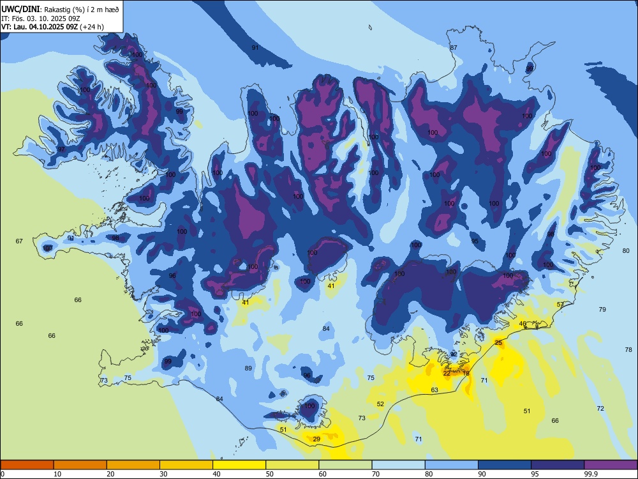The height and width of the screenshot is (479, 638).
Task: Click the value '97' in the Westfjords
Action: point(61,149)
